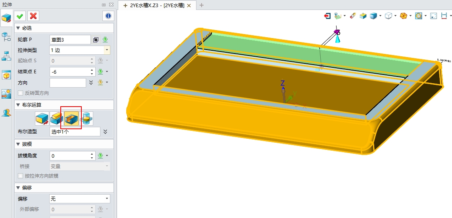Click the red exit arrow icon in viewport toolbar
452x218 pixels.
click(327, 16)
